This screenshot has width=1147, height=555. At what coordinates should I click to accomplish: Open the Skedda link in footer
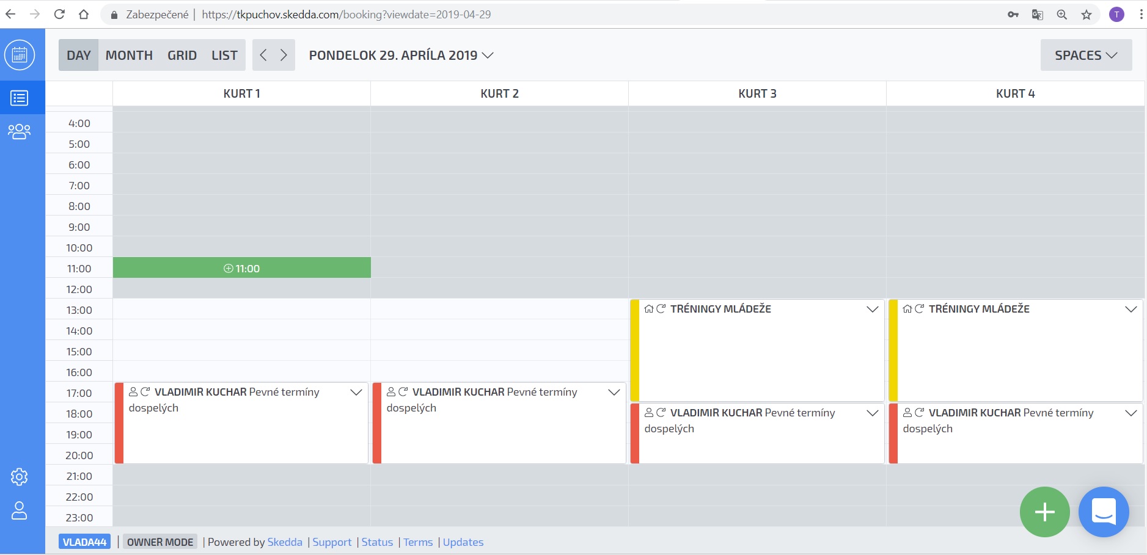click(x=285, y=542)
